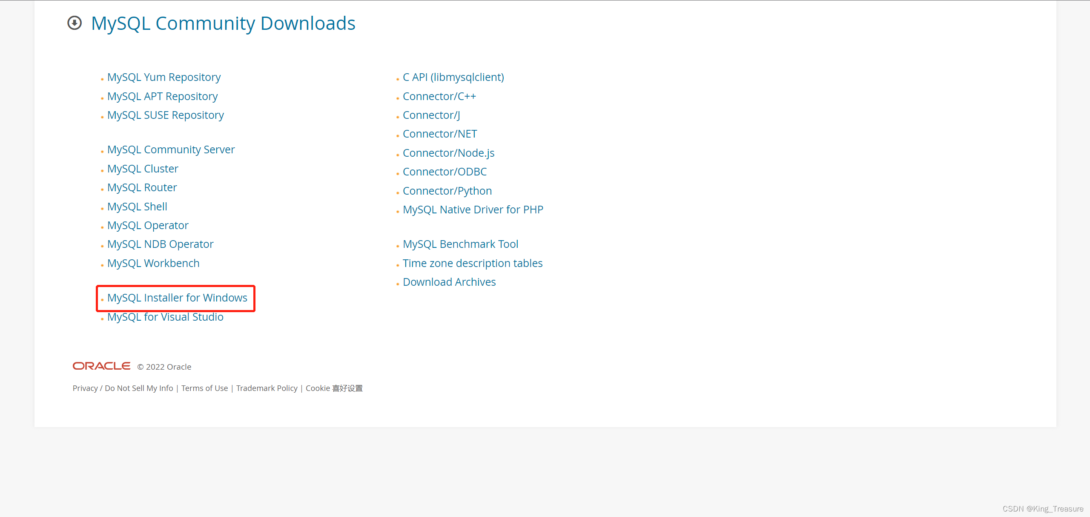Open Time zone description tables link
This screenshot has width=1090, height=517.
click(472, 263)
